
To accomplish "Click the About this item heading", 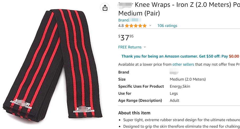I will coord(134,113).
